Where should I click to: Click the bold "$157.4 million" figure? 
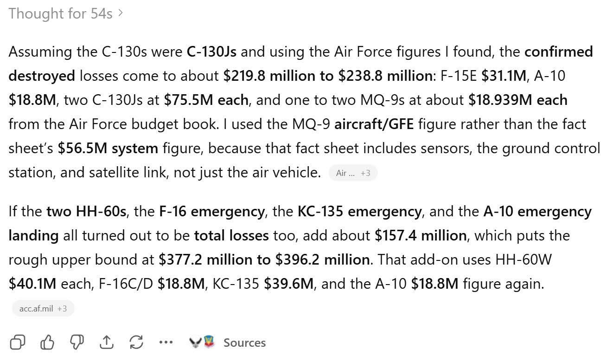tap(420, 235)
